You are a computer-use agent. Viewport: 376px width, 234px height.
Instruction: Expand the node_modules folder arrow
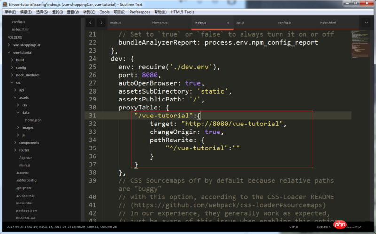tap(12, 75)
